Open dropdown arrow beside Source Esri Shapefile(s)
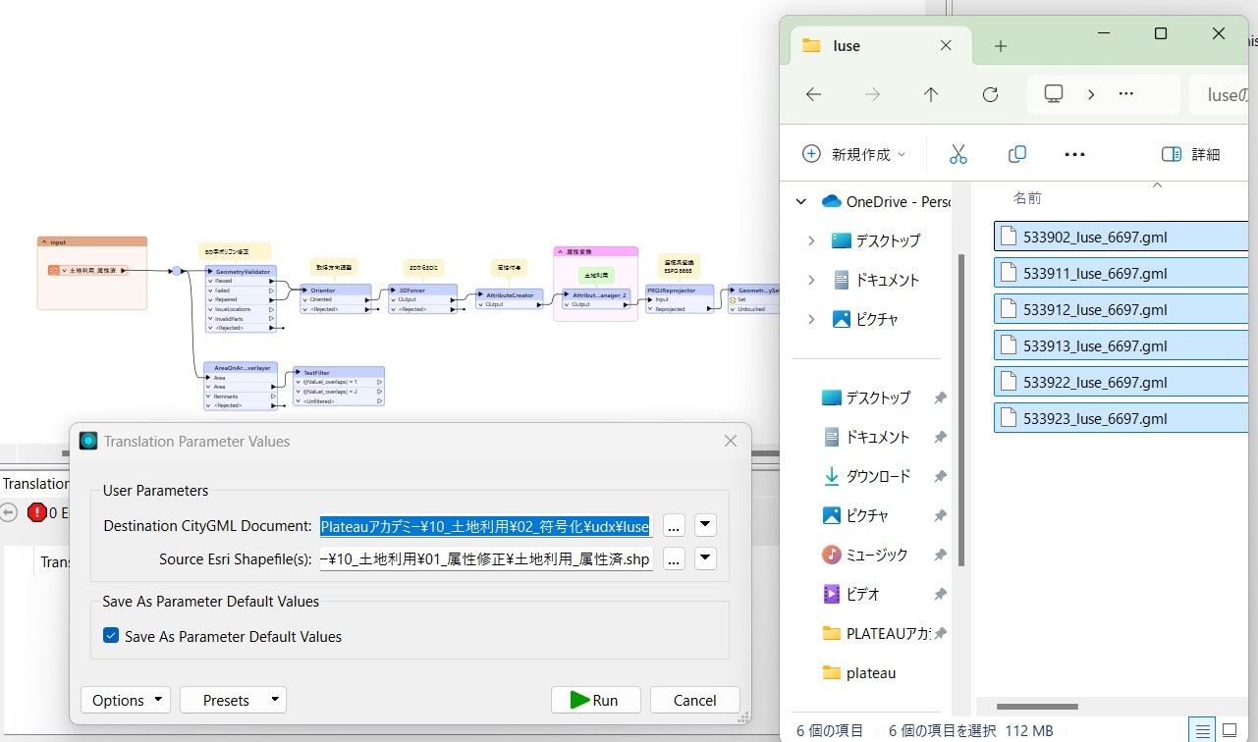The image size is (1258, 742). click(x=705, y=559)
